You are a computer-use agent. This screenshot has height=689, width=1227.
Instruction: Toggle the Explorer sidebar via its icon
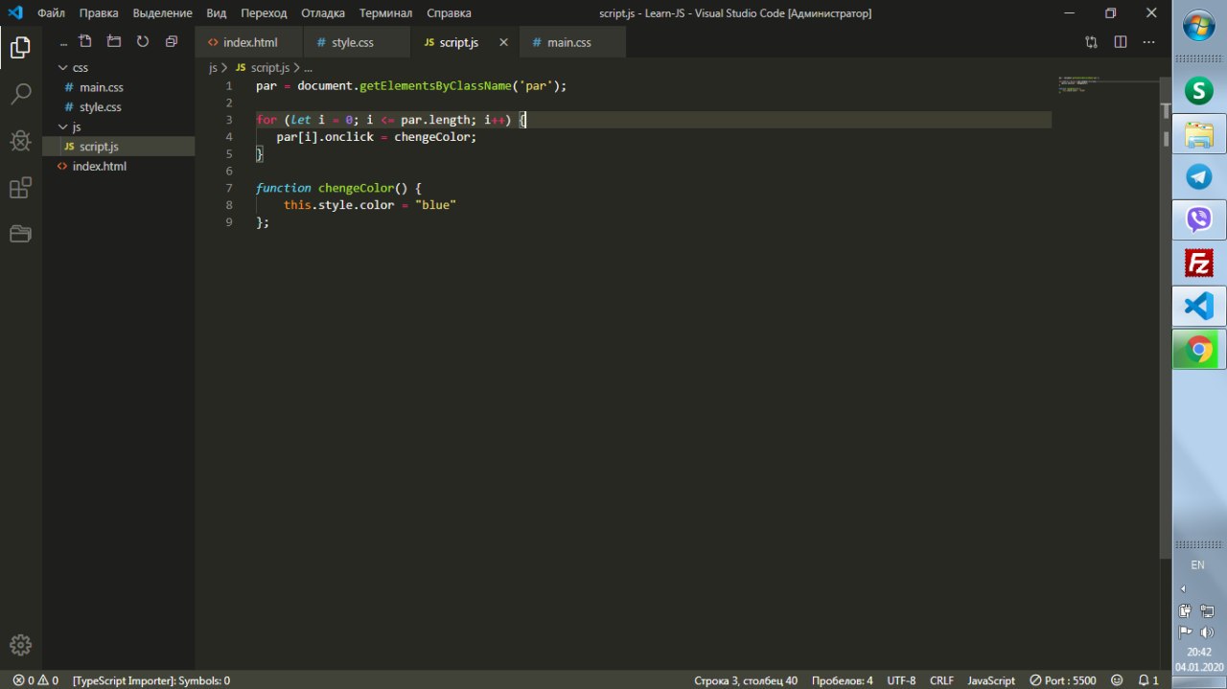[x=20, y=47]
